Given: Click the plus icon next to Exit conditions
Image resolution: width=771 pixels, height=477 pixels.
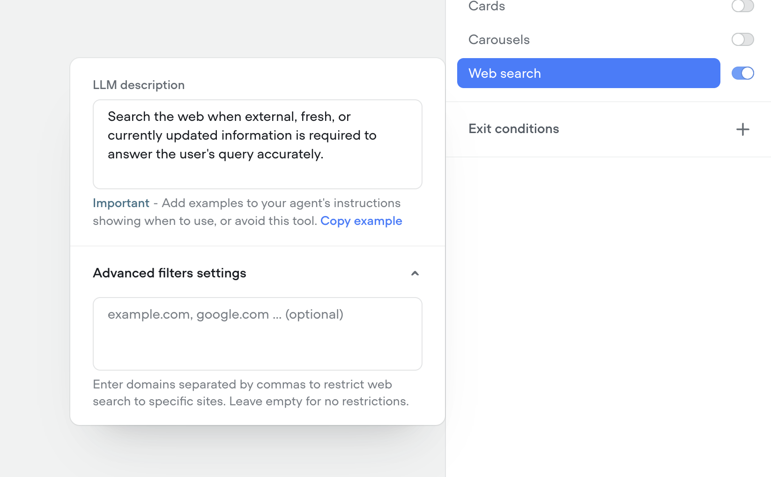Looking at the screenshot, I should click(742, 129).
